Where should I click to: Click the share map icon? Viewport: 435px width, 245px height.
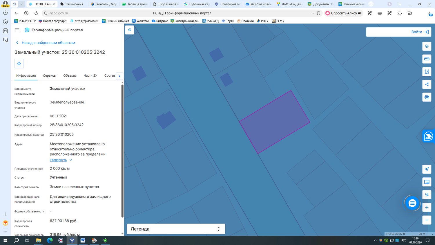[427, 84]
